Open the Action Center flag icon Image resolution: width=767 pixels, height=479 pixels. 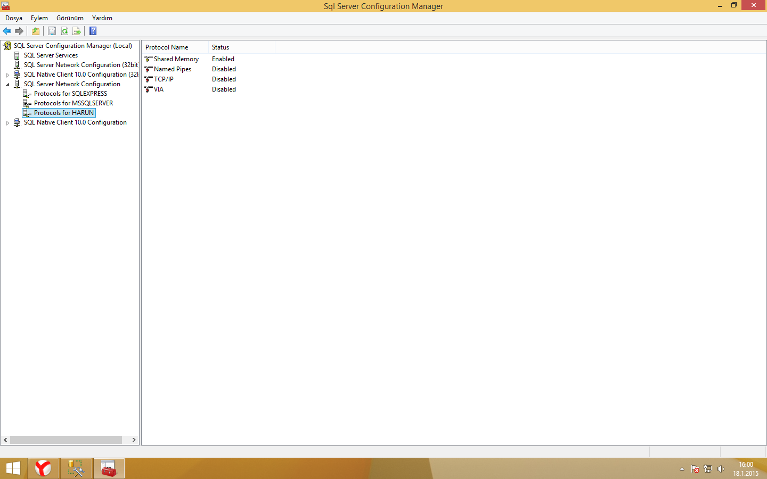point(695,469)
